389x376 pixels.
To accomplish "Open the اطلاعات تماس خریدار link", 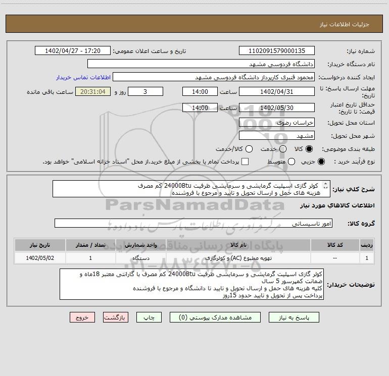I will pos(83,77).
